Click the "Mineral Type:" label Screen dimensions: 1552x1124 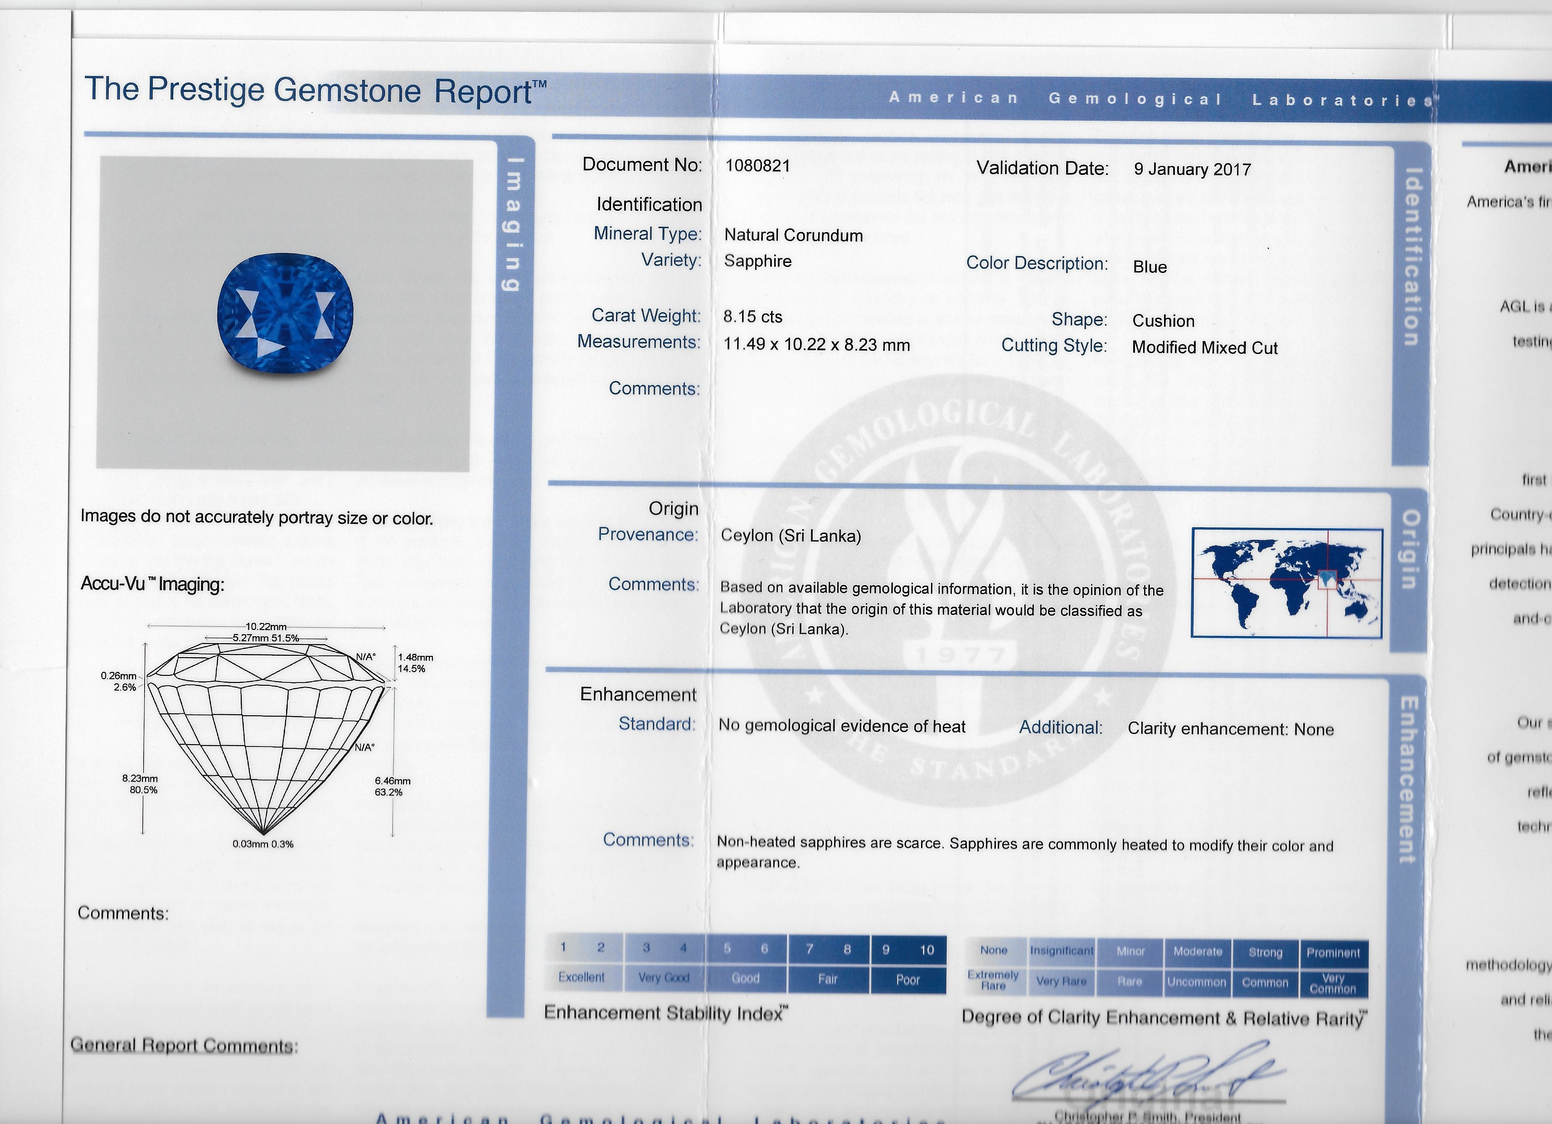coord(647,233)
